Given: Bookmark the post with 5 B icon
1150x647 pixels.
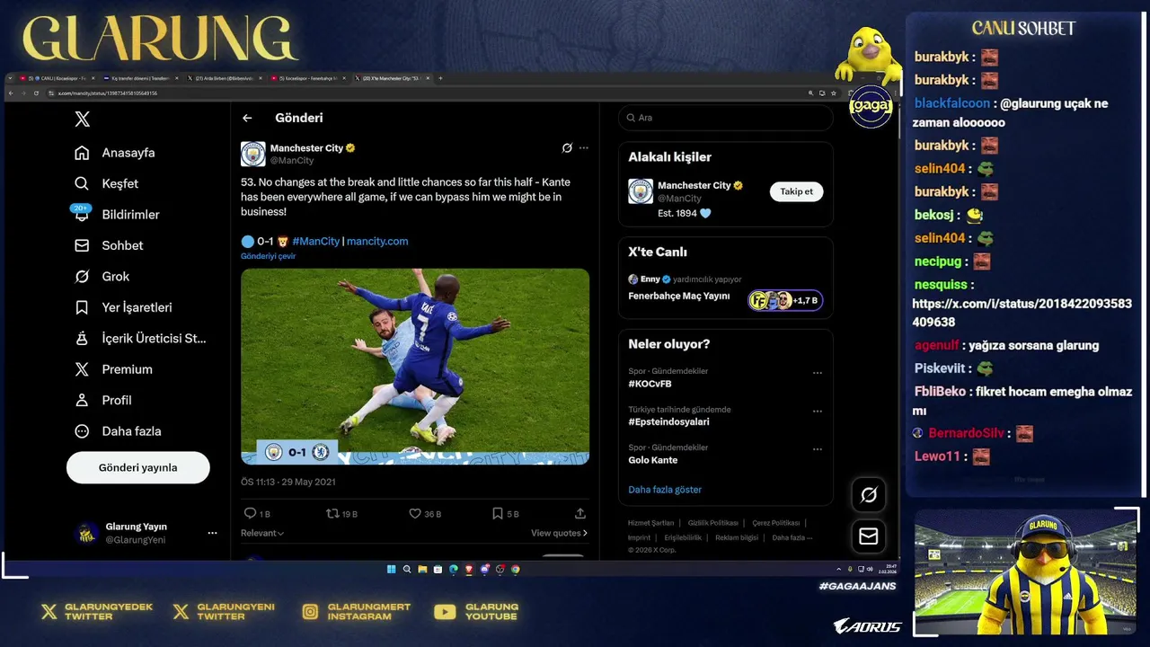Looking at the screenshot, I should [x=505, y=514].
